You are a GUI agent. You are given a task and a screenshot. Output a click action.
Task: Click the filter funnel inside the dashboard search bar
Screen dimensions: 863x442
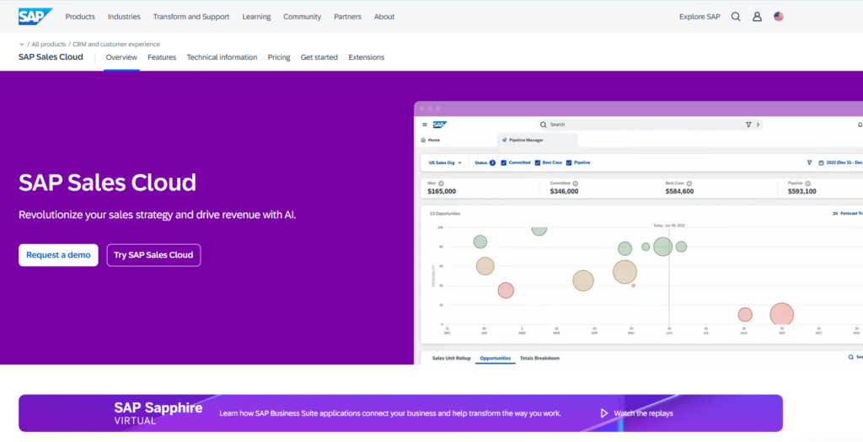point(748,125)
